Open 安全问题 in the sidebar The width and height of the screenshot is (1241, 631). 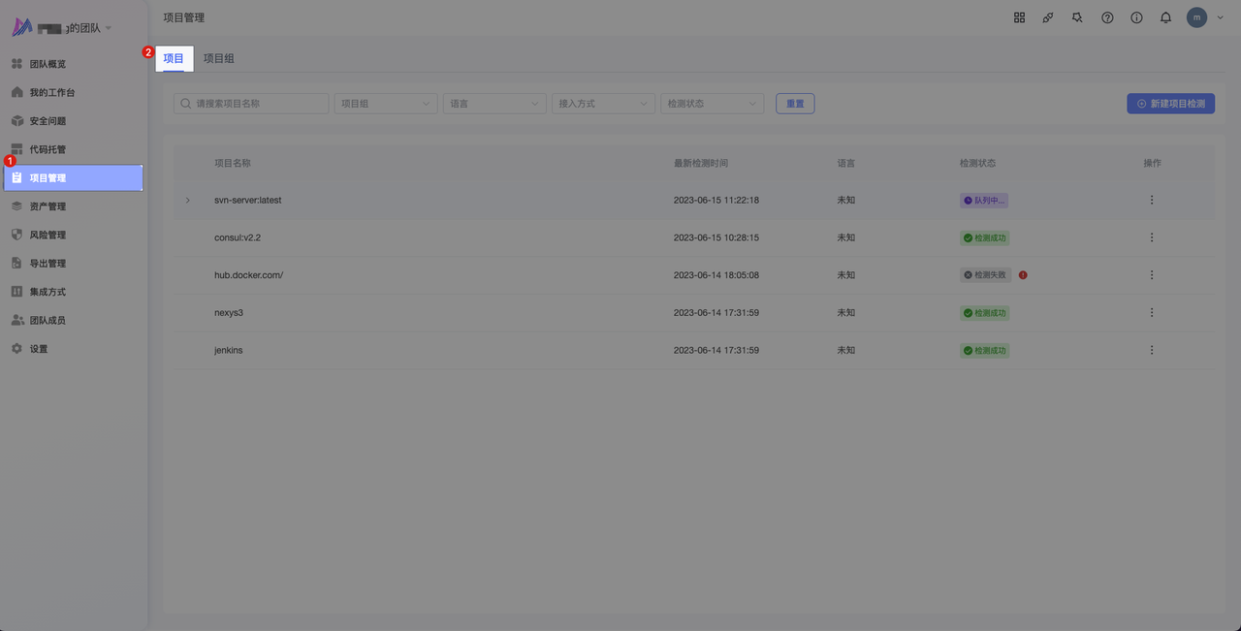pos(48,121)
